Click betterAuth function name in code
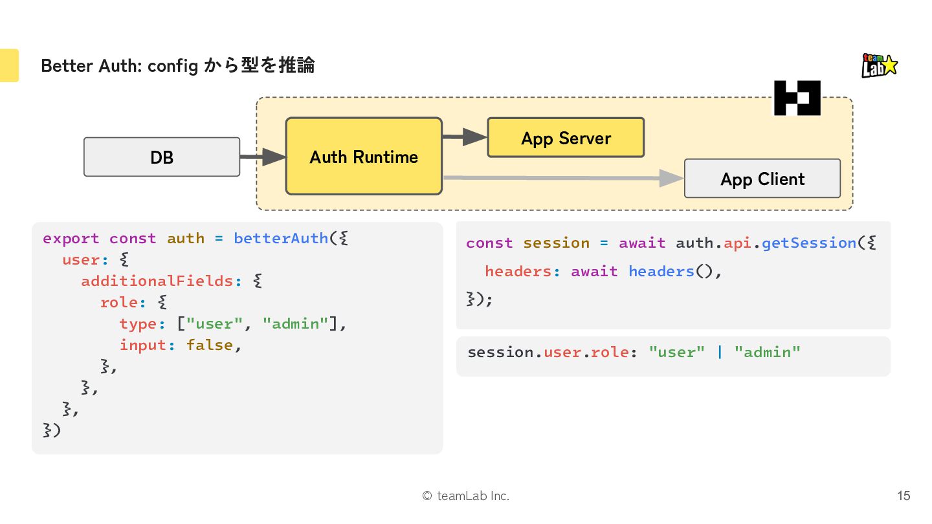 281,238
